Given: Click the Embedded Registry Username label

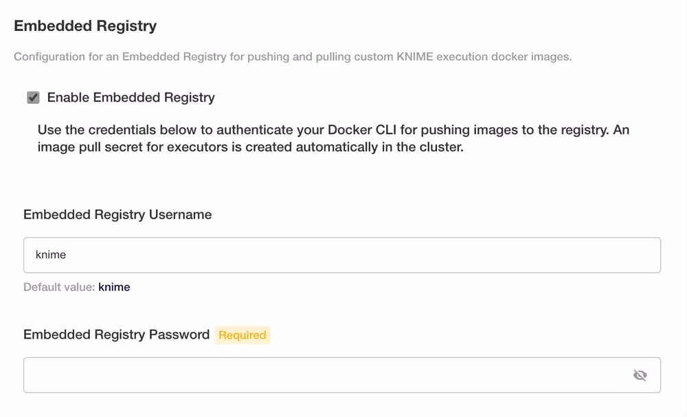Looking at the screenshot, I should coord(117,214).
